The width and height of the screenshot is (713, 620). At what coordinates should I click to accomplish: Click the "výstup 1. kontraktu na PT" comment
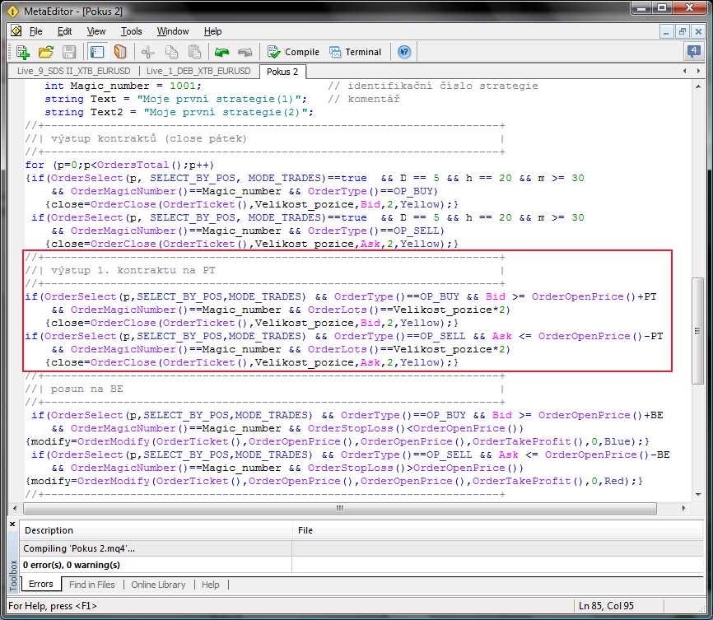pos(133,270)
